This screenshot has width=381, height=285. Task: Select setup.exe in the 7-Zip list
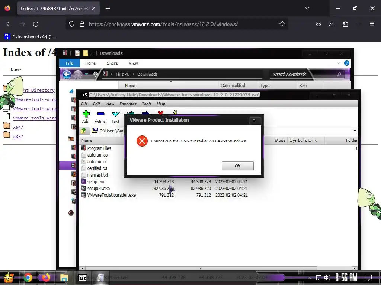(x=96, y=182)
